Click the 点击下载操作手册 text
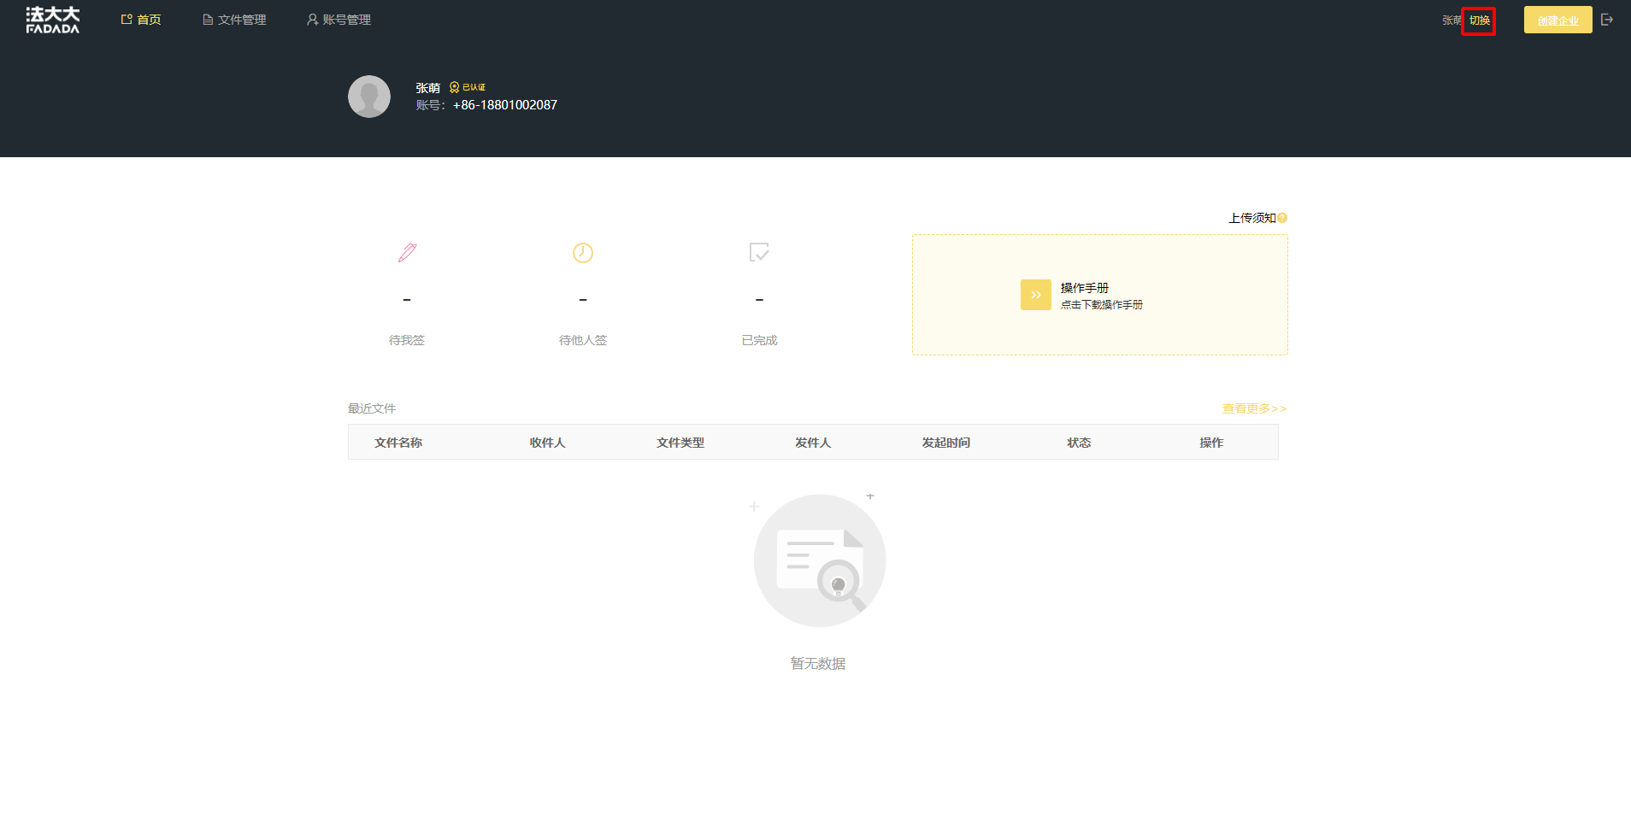Screen dimensions: 1631x816 pyautogui.click(x=1102, y=305)
